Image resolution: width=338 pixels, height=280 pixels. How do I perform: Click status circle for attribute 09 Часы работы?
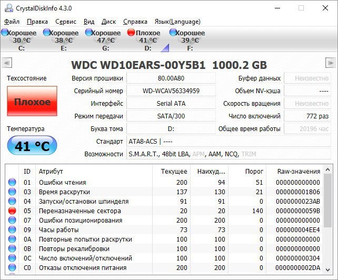12,229
